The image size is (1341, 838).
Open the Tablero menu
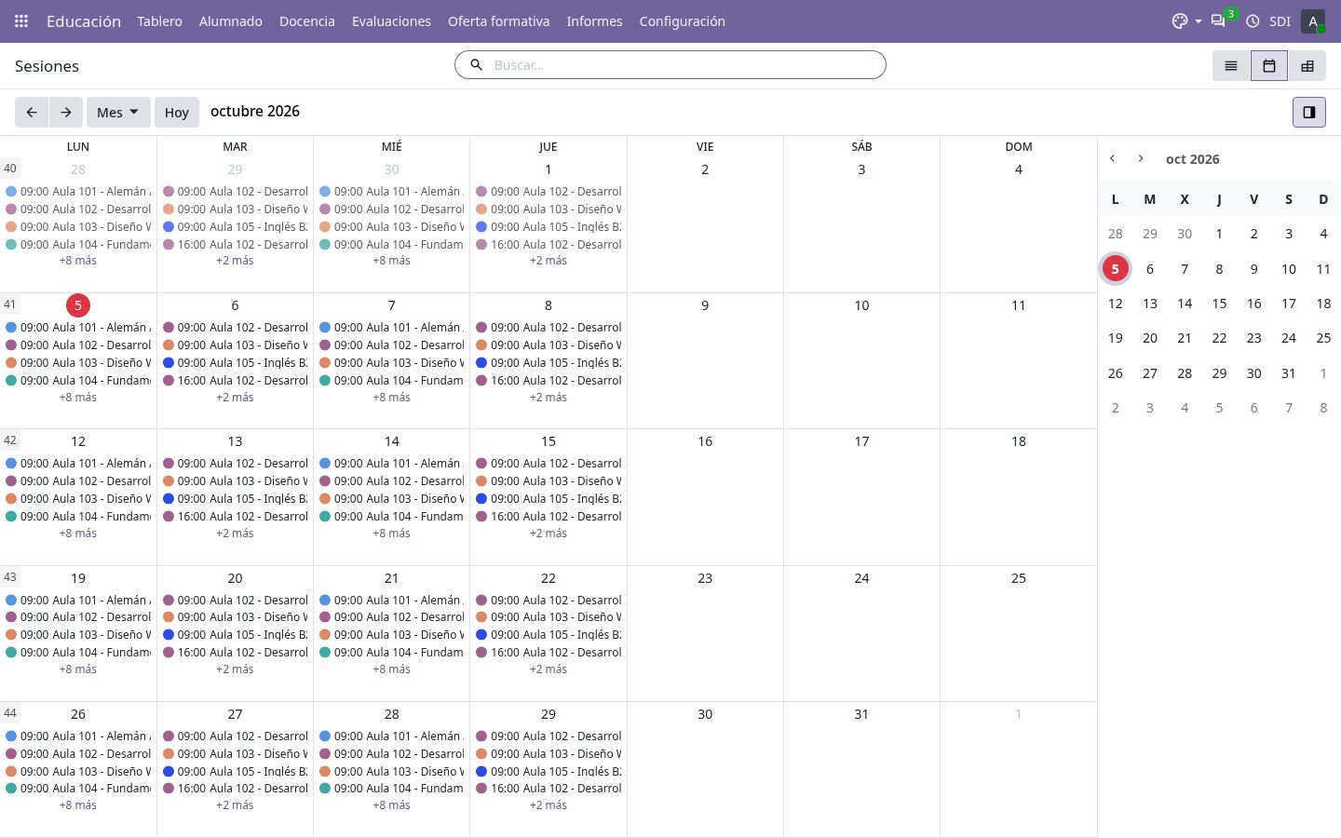tap(159, 20)
